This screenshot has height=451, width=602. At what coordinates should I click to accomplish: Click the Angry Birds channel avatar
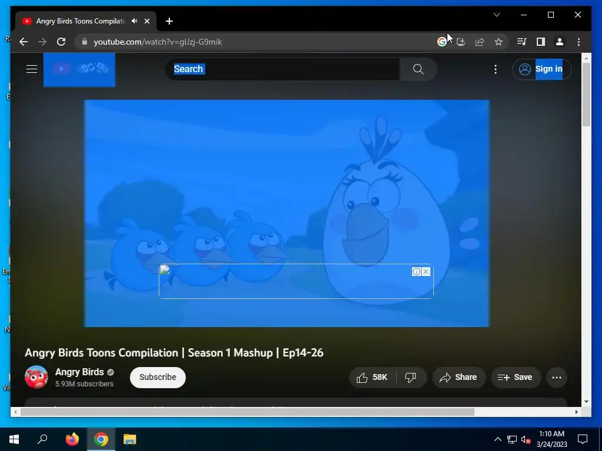tap(36, 377)
